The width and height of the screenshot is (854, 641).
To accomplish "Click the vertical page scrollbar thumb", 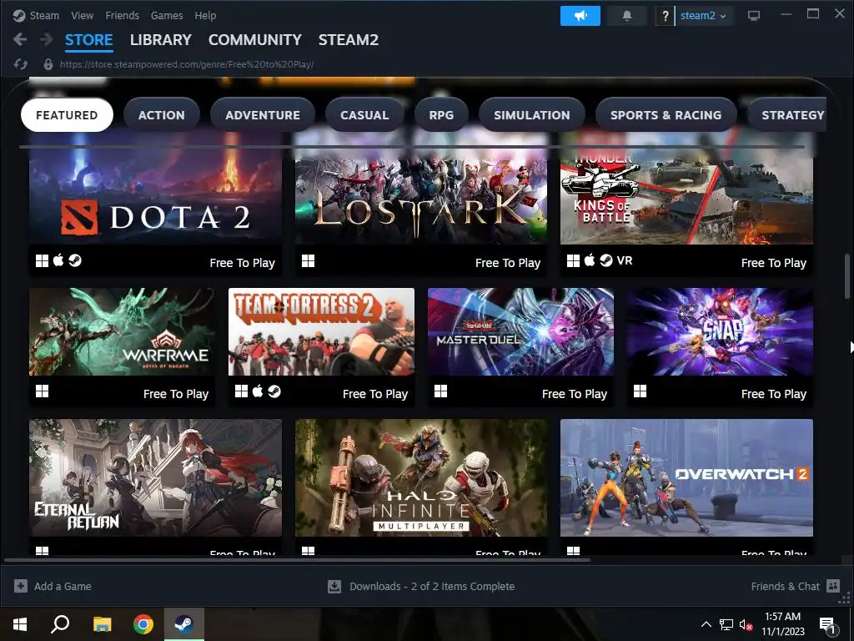I will [x=847, y=275].
